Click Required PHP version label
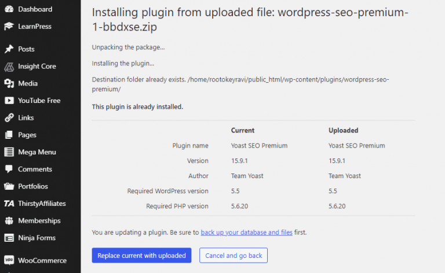 (177, 206)
